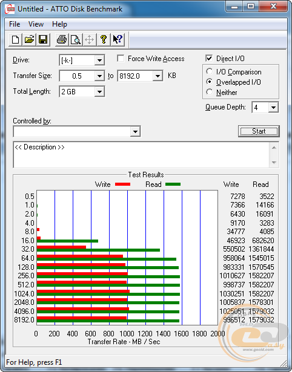The image size is (292, 372).
Task: Click the read value 14166
Action: coord(265,205)
